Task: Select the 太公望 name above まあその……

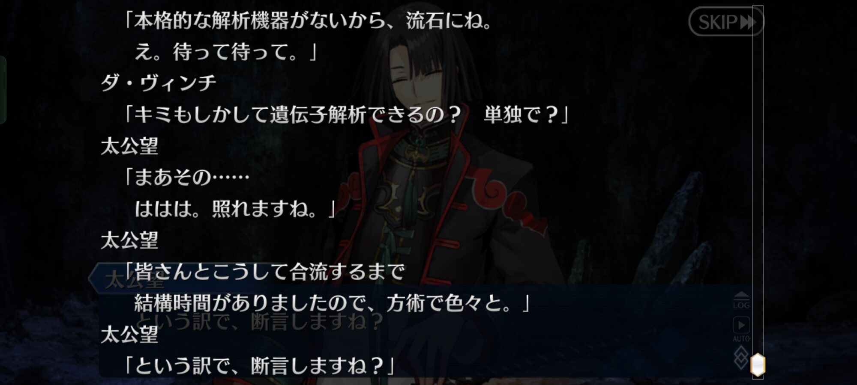Action: (129, 146)
